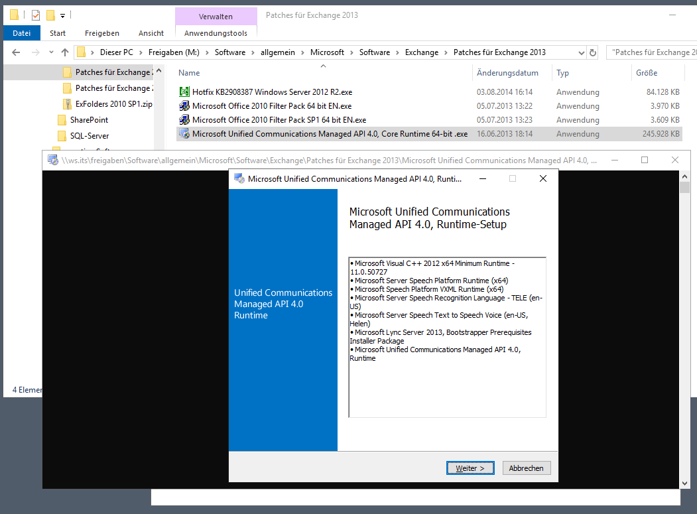Open the Ansicht ribbon tab

151,33
